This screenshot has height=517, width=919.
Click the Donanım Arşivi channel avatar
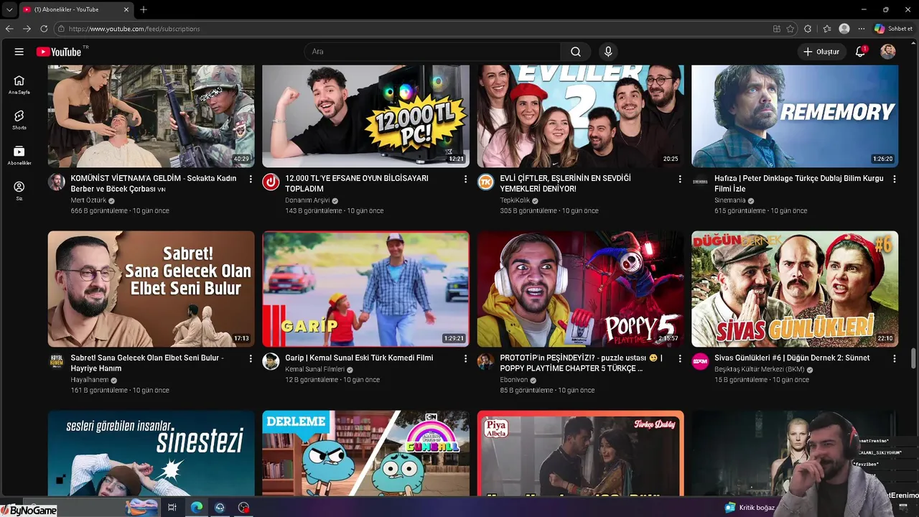[x=271, y=182]
